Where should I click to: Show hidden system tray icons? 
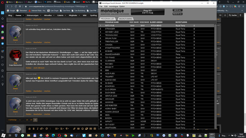(229, 135)
